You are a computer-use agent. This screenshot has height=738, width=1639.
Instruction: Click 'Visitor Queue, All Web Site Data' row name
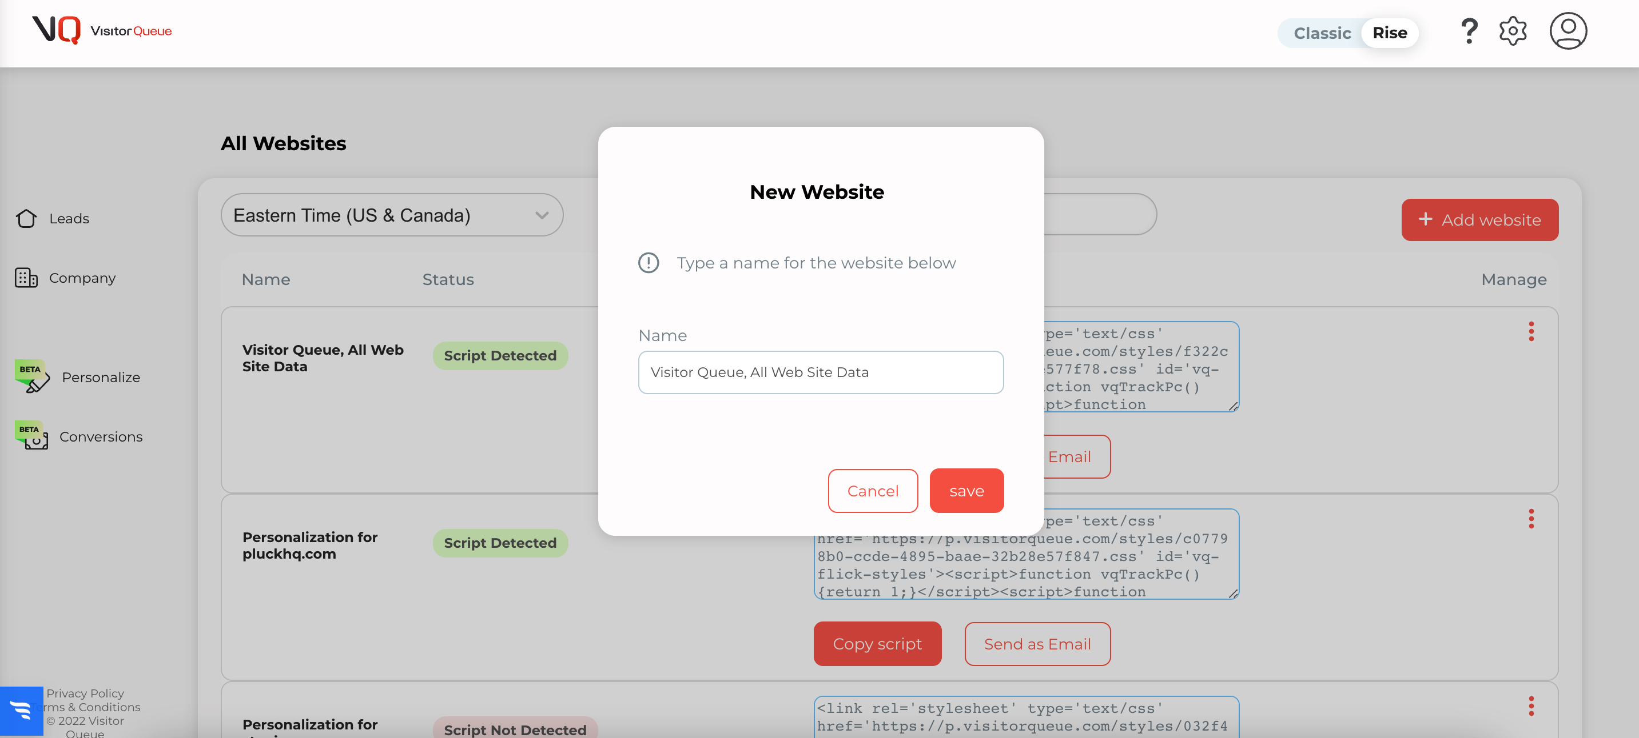323,359
